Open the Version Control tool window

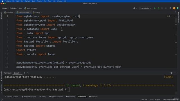tap(11, 97)
